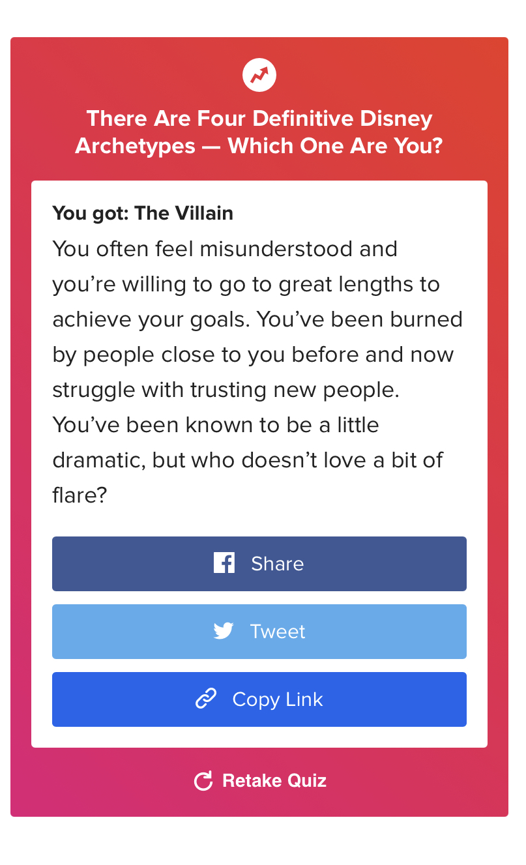The height and width of the screenshot is (865, 526).
Task: Click the circular retake arrow icon
Action: 204,781
